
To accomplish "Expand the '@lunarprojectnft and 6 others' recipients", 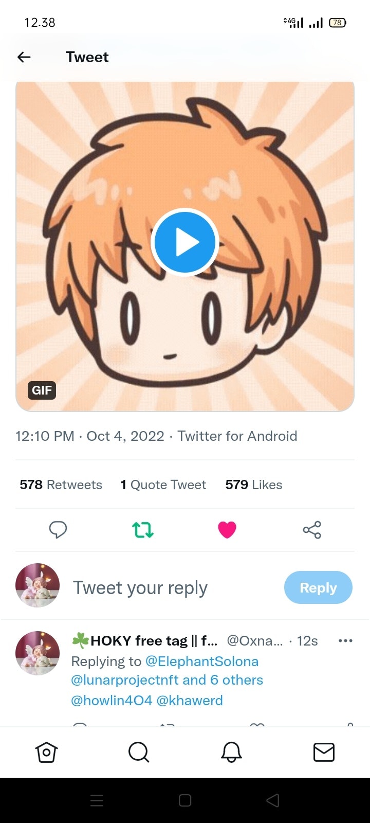I will pos(167,680).
